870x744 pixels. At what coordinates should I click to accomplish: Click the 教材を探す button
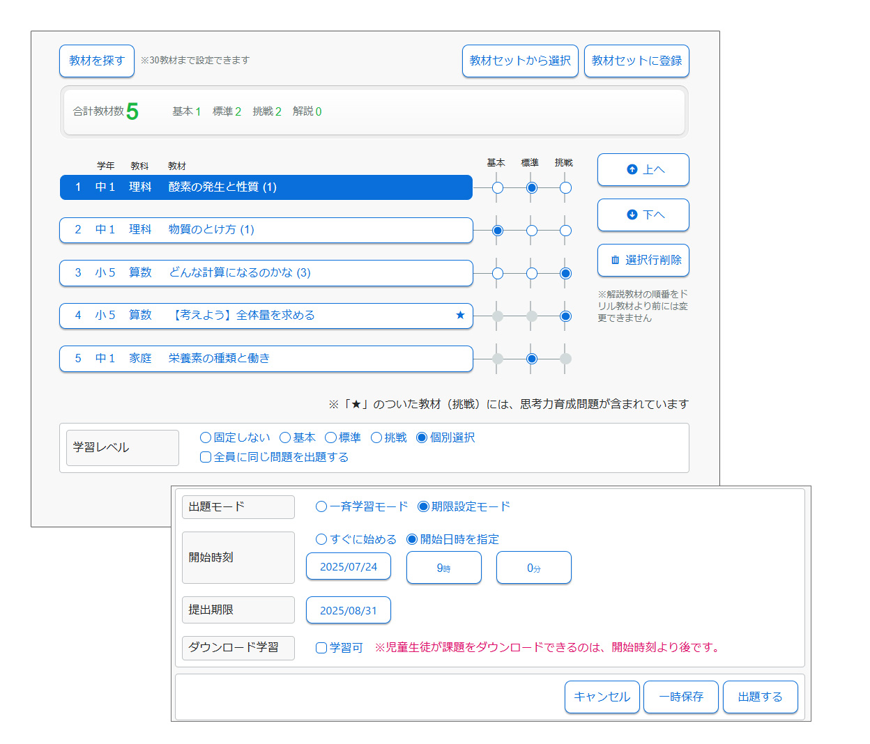point(96,61)
